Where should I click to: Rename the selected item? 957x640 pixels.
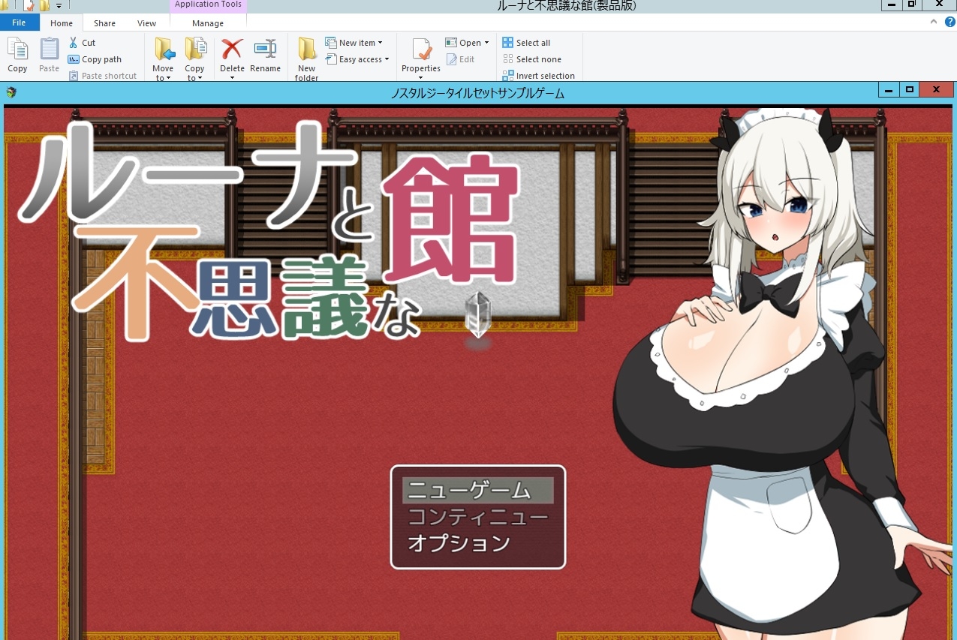pos(265,56)
